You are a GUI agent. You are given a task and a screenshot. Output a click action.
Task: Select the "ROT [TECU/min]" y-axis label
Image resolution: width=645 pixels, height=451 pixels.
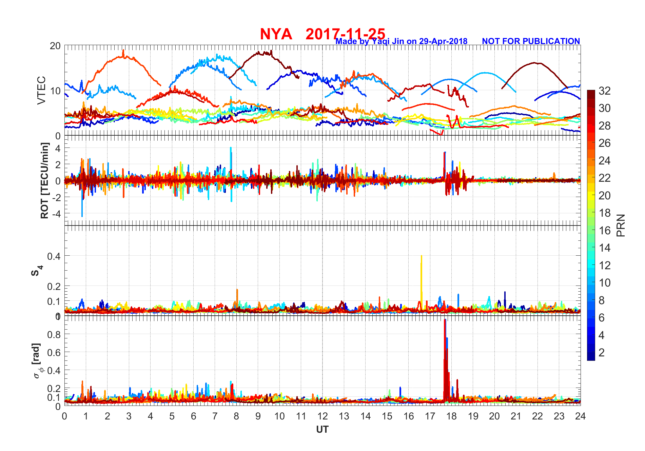tap(44, 180)
